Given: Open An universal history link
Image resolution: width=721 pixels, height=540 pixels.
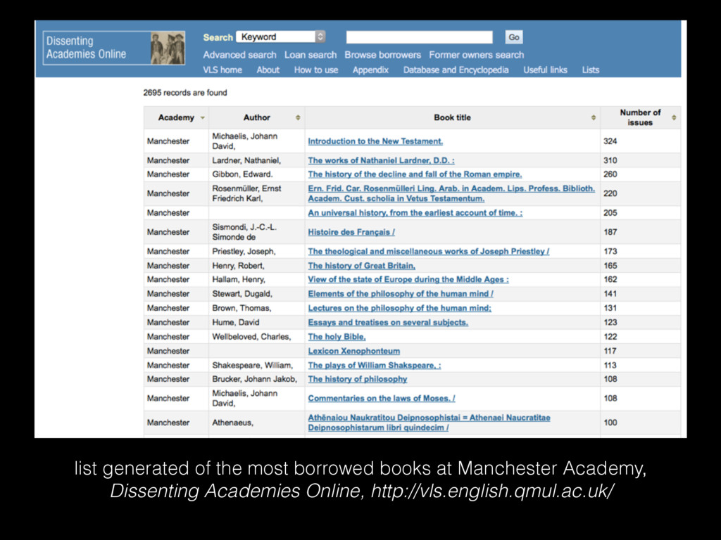Looking at the screenshot, I should point(415,213).
